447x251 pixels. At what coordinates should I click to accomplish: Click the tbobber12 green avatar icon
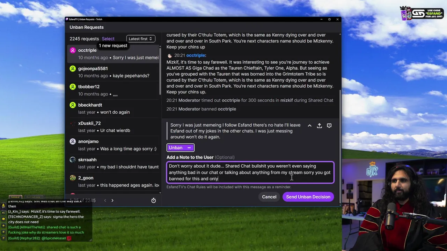[73, 87]
